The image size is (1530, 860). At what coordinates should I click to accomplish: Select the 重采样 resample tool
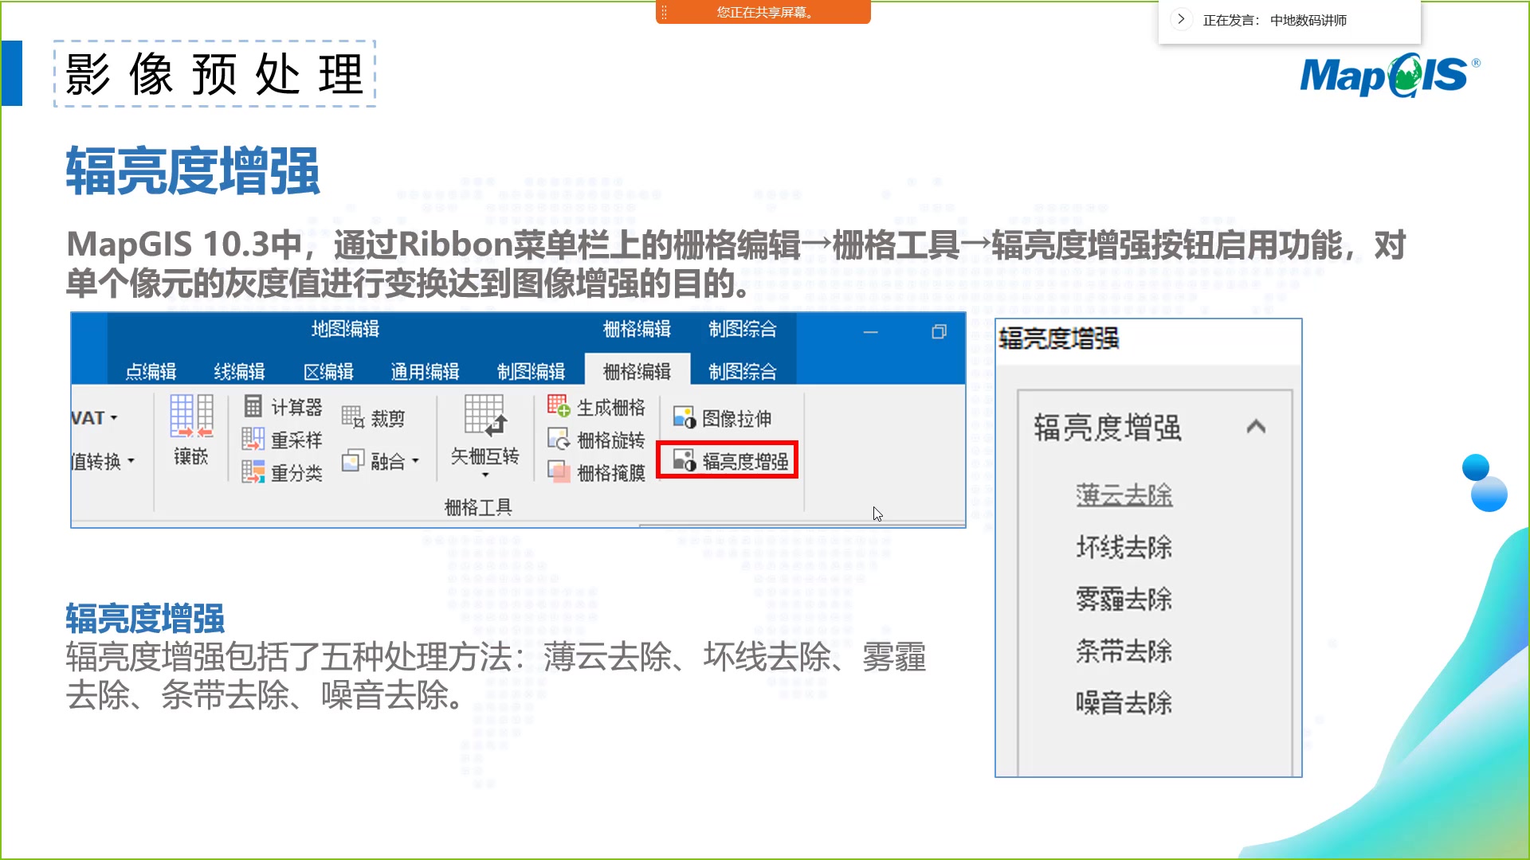(282, 440)
